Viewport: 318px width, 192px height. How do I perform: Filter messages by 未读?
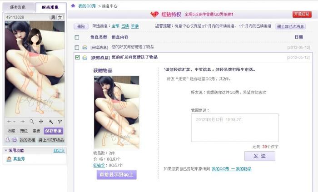click(x=134, y=26)
